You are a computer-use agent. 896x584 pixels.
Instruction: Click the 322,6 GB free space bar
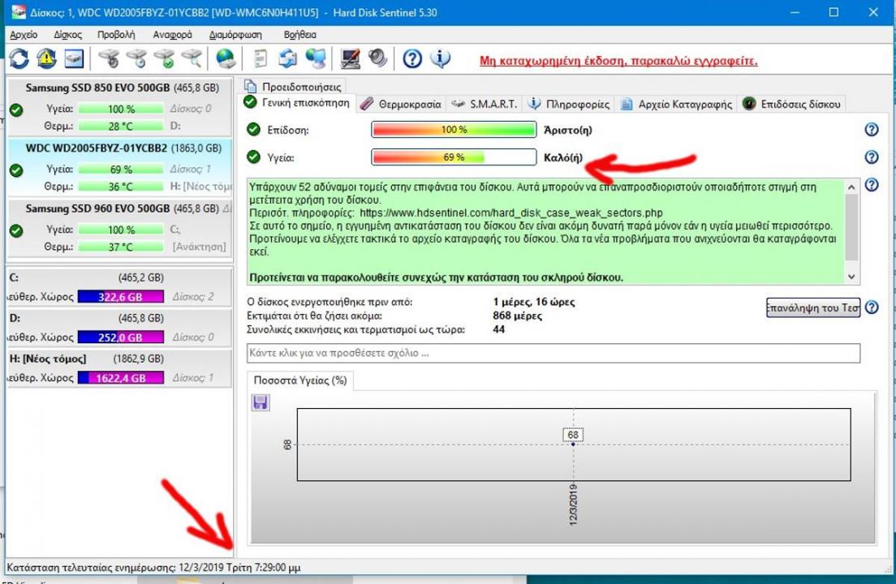pos(121,296)
